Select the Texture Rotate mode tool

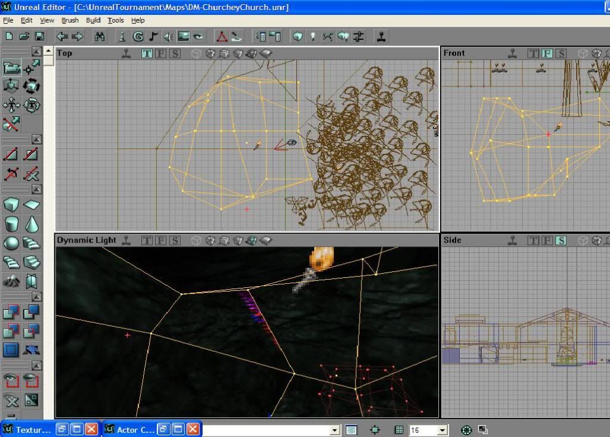(x=31, y=104)
